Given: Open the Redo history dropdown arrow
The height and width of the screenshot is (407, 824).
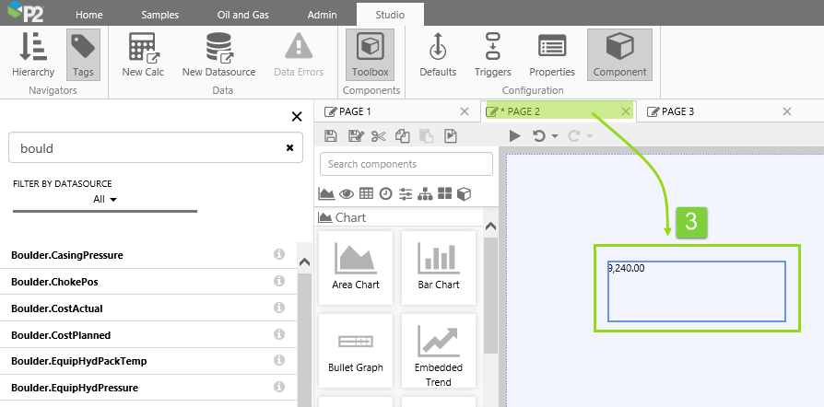Looking at the screenshot, I should click(x=589, y=136).
